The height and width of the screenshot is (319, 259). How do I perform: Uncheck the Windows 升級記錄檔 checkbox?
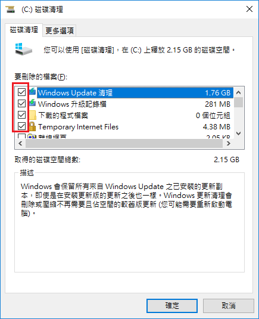[21, 104]
